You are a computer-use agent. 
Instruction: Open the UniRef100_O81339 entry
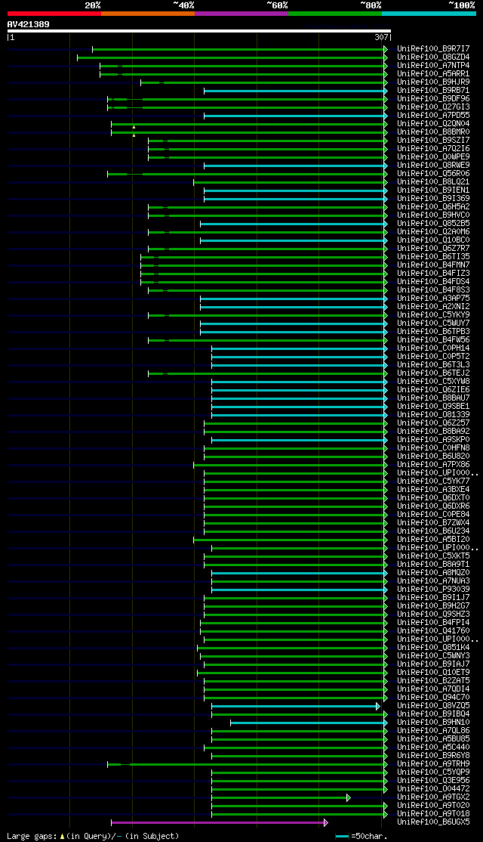433,415
